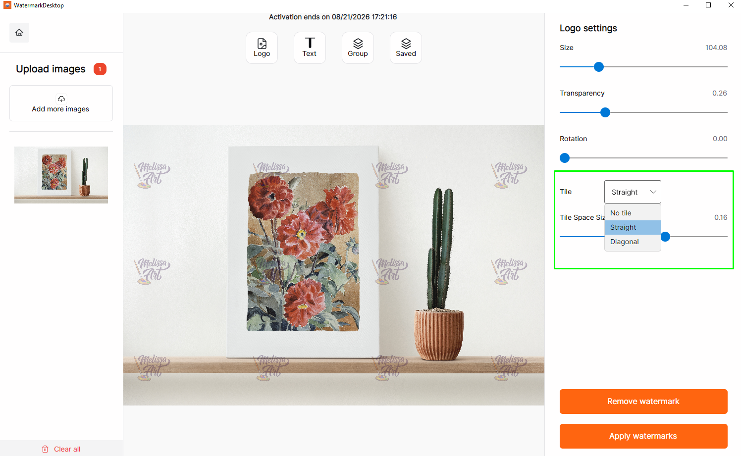Open the Home icon button
The height and width of the screenshot is (456, 741).
click(19, 33)
